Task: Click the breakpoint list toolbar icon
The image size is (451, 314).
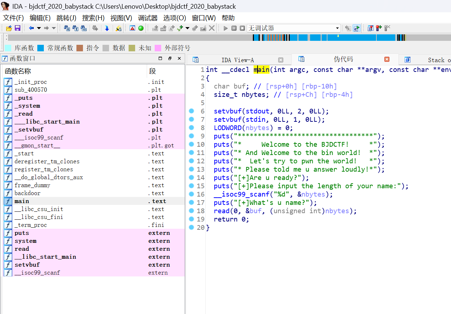Action: pos(370,28)
